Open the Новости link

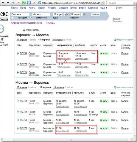[x=52, y=8]
